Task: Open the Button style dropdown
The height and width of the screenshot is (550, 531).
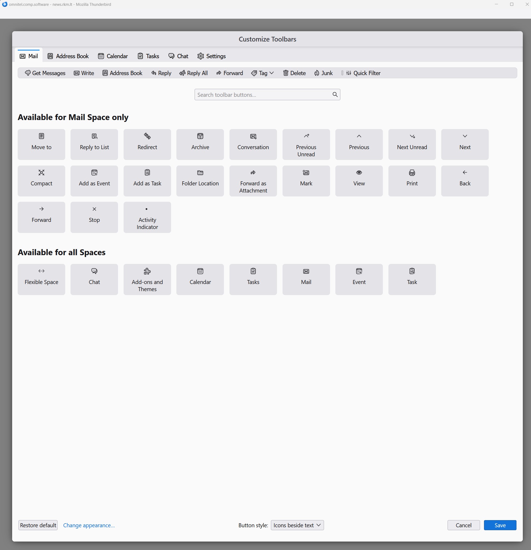Action: 297,525
